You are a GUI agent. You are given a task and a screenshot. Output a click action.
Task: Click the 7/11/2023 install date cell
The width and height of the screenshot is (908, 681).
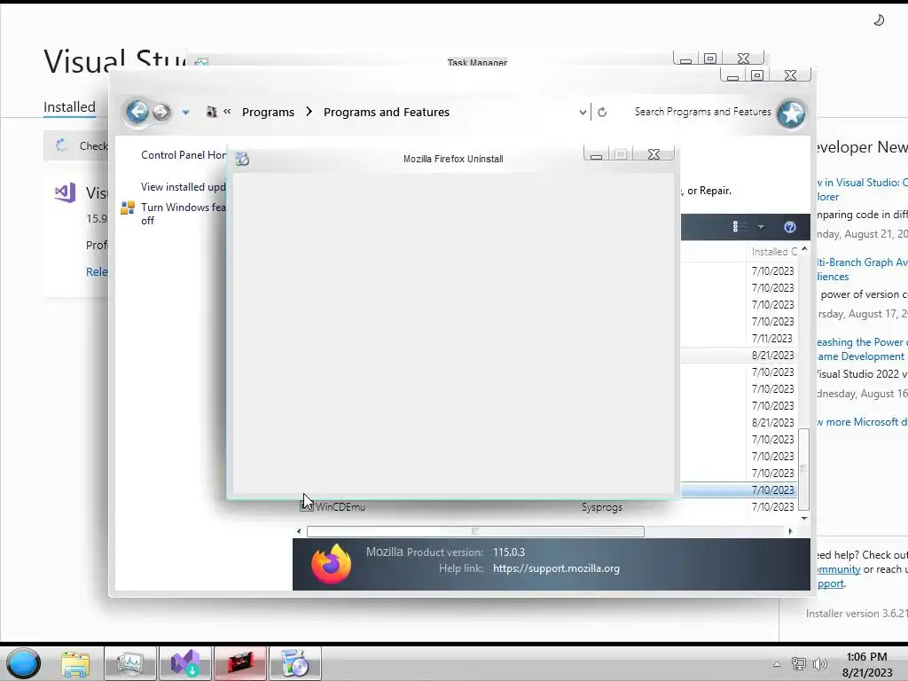point(772,338)
